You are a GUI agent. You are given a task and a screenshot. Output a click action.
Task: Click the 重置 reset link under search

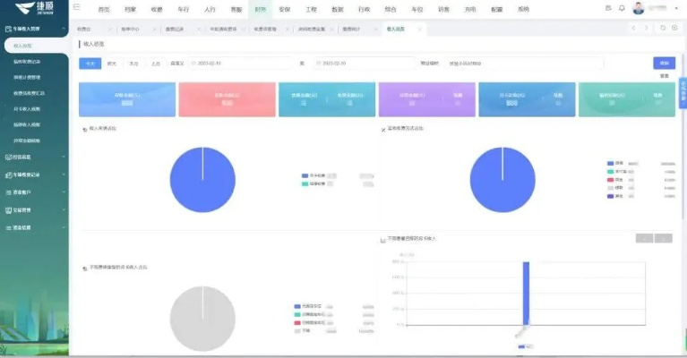tap(664, 76)
